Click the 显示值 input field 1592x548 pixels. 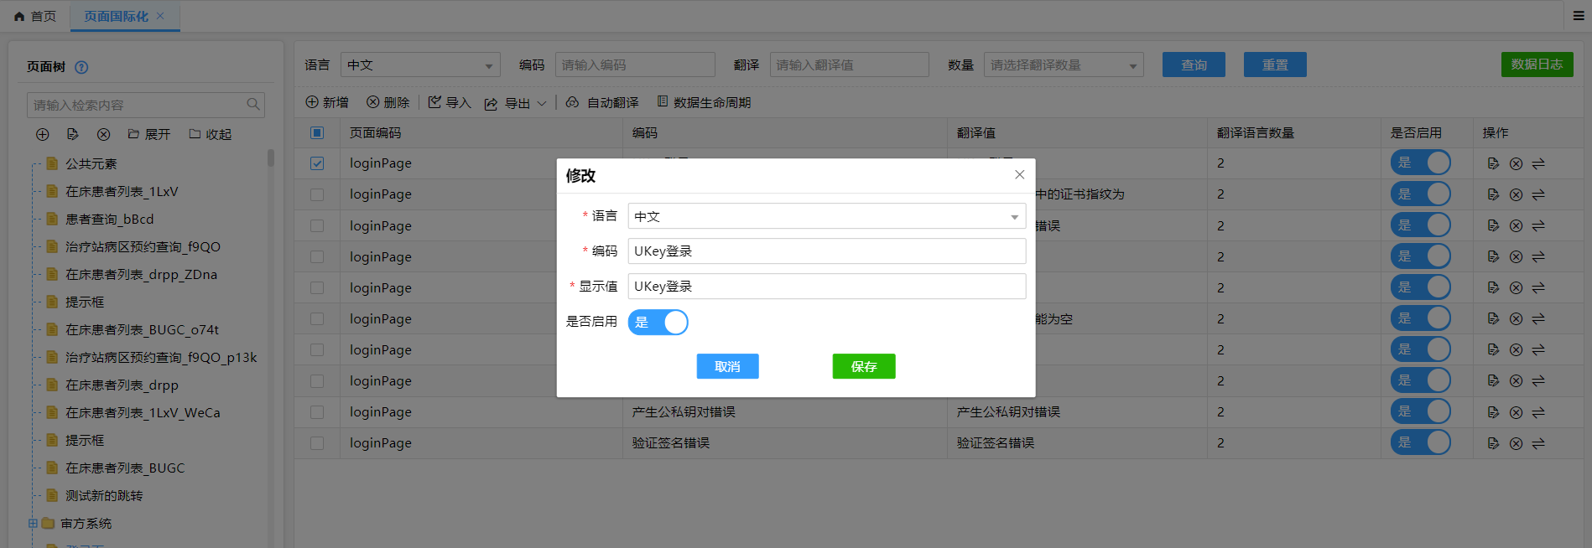click(x=826, y=287)
